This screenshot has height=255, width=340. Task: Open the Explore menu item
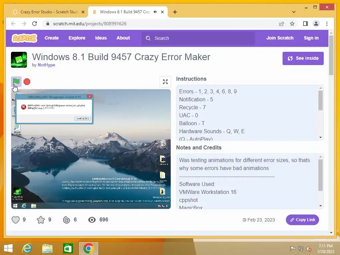coord(77,38)
